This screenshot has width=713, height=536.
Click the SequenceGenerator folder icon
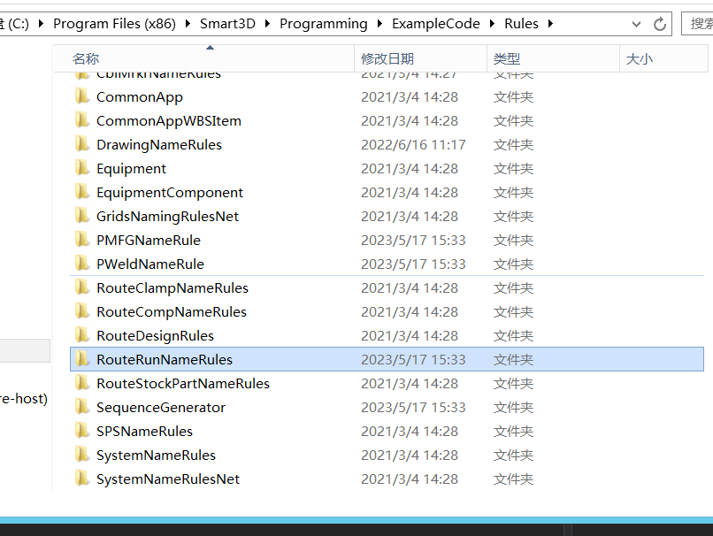point(82,407)
